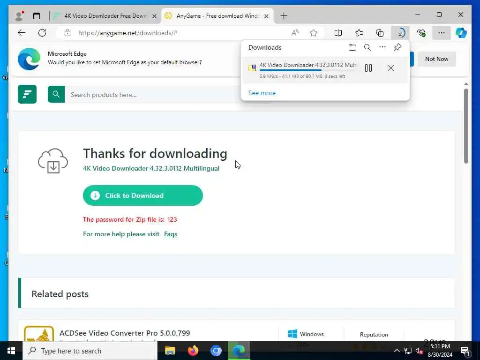Open the Favorites list icon
This screenshot has height=360, width=480.
click(359, 33)
